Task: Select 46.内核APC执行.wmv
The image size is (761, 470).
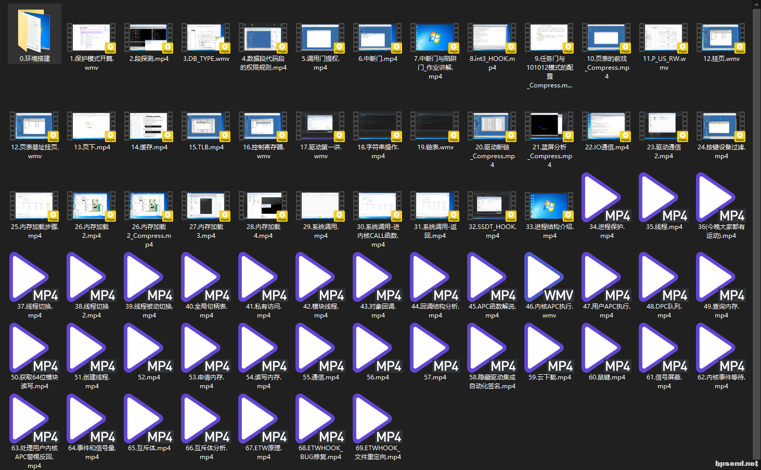Action: [549, 277]
